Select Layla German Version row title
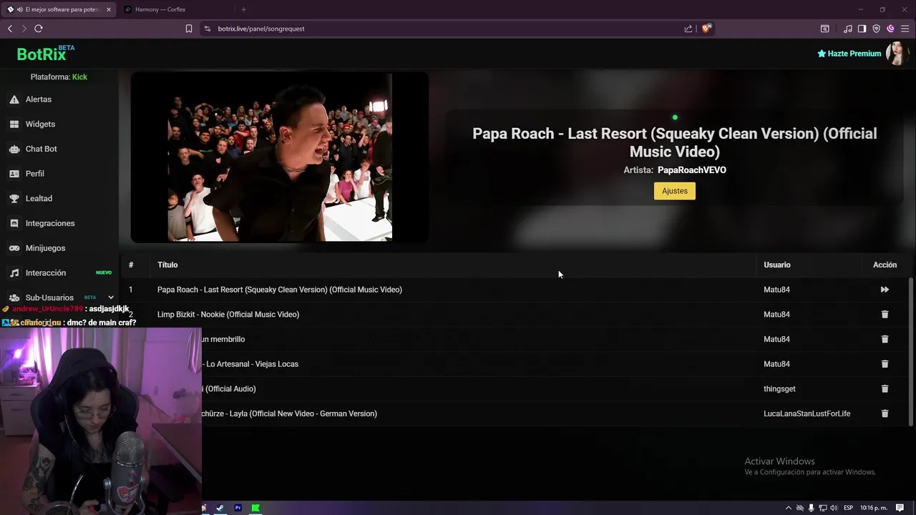The image size is (916, 515). 289,413
